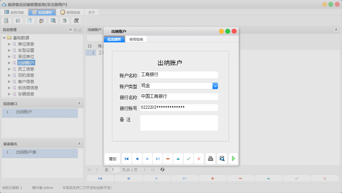Collapse the 信息窗口 panel
342x193 pixels.
click(79, 103)
